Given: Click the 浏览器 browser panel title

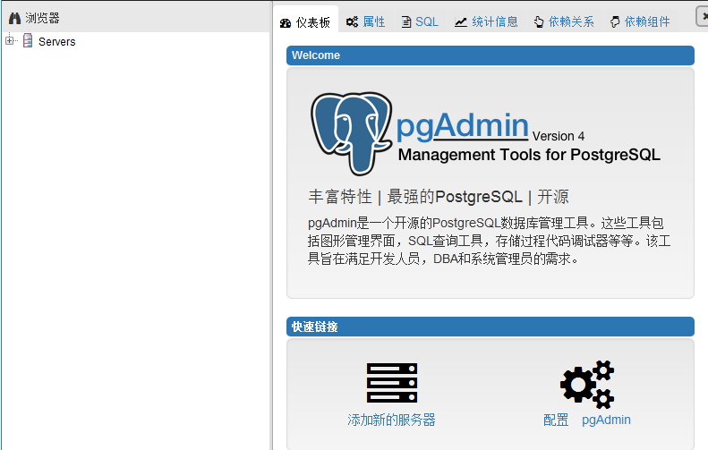Looking at the screenshot, I should [42, 18].
